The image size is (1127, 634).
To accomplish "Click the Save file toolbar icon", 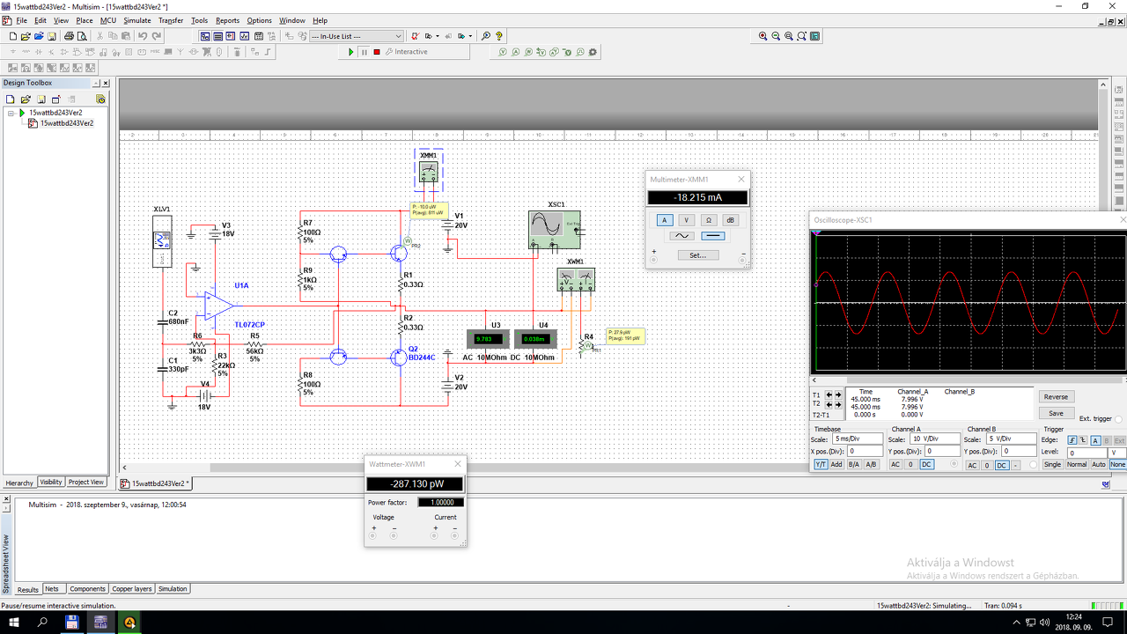I will (x=52, y=36).
